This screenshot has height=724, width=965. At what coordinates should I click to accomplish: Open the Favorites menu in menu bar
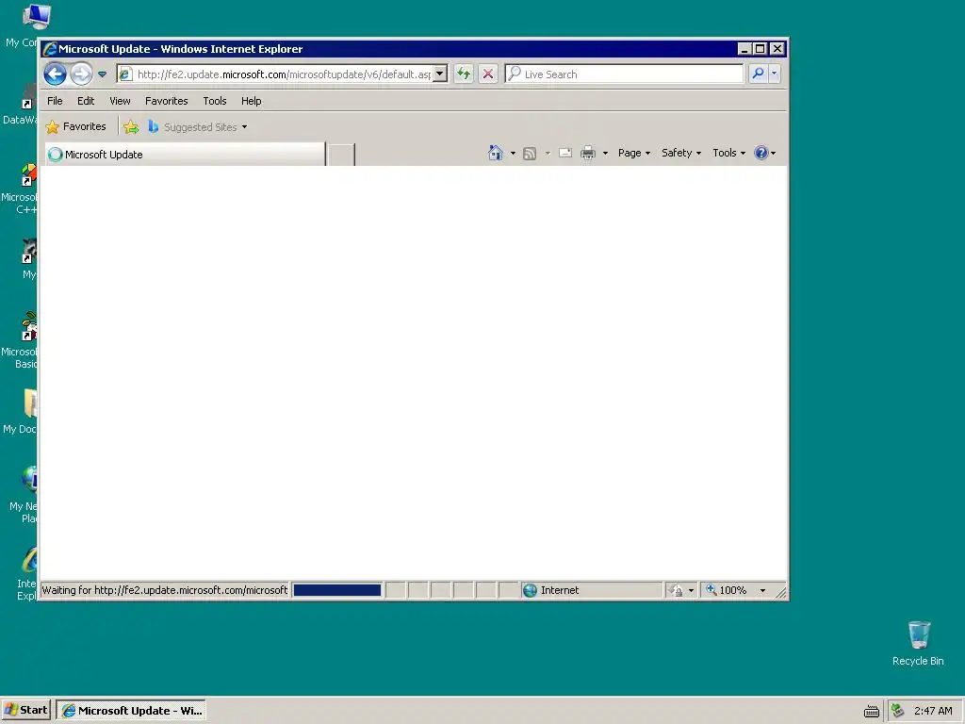coord(166,101)
